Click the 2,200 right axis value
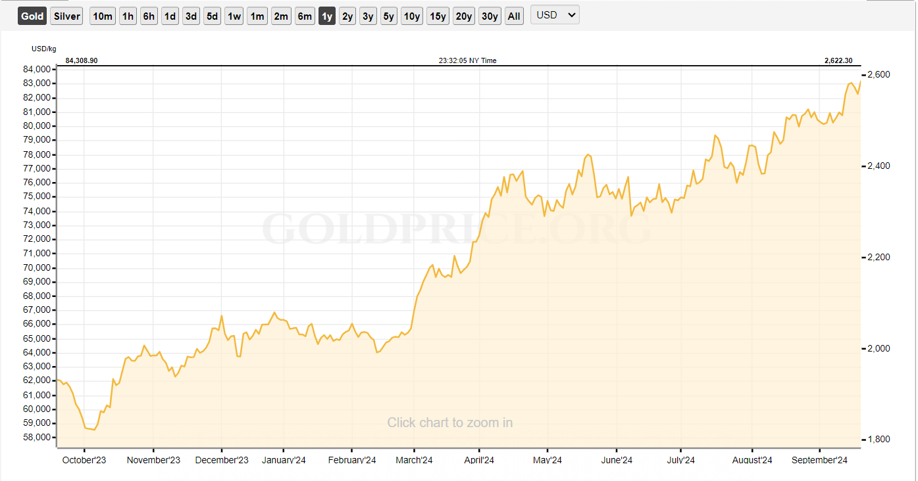 (879, 257)
